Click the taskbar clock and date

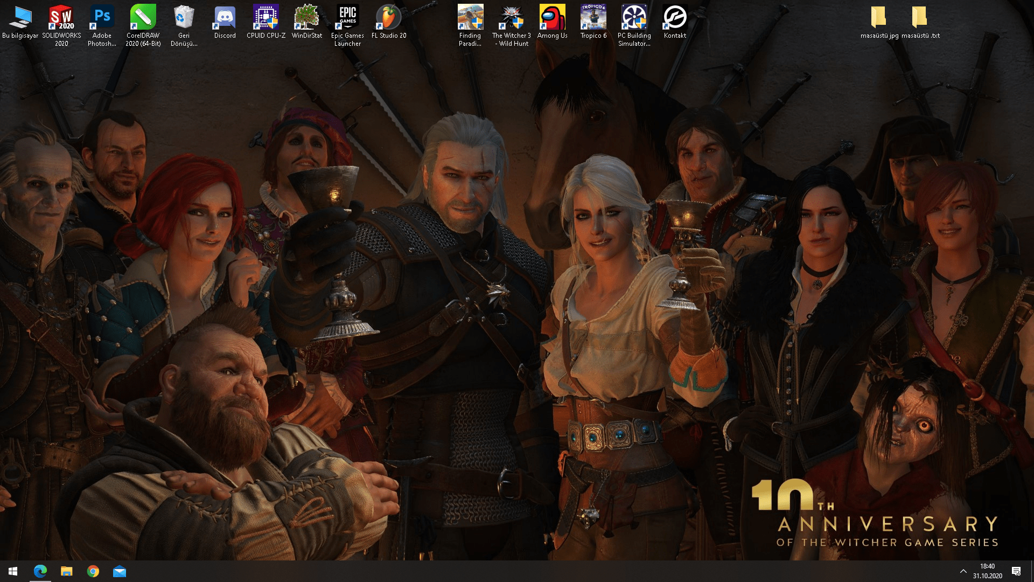click(x=987, y=571)
